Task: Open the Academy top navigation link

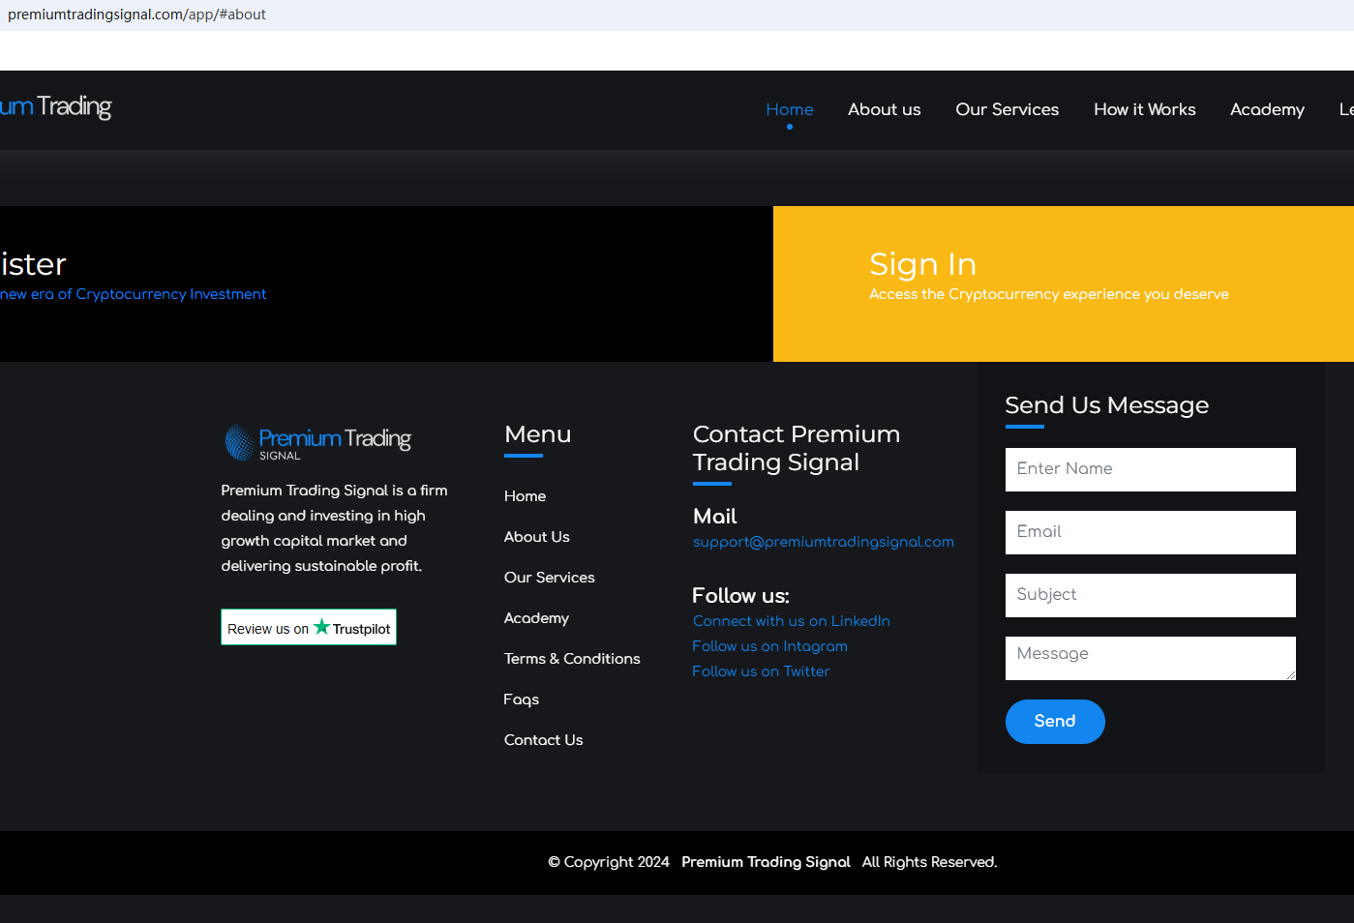Action: (x=1266, y=109)
